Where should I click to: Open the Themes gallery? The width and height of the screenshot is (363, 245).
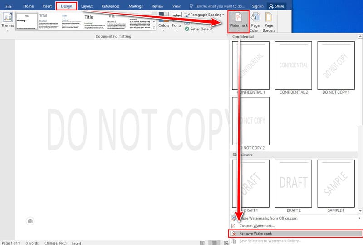pos(8,21)
